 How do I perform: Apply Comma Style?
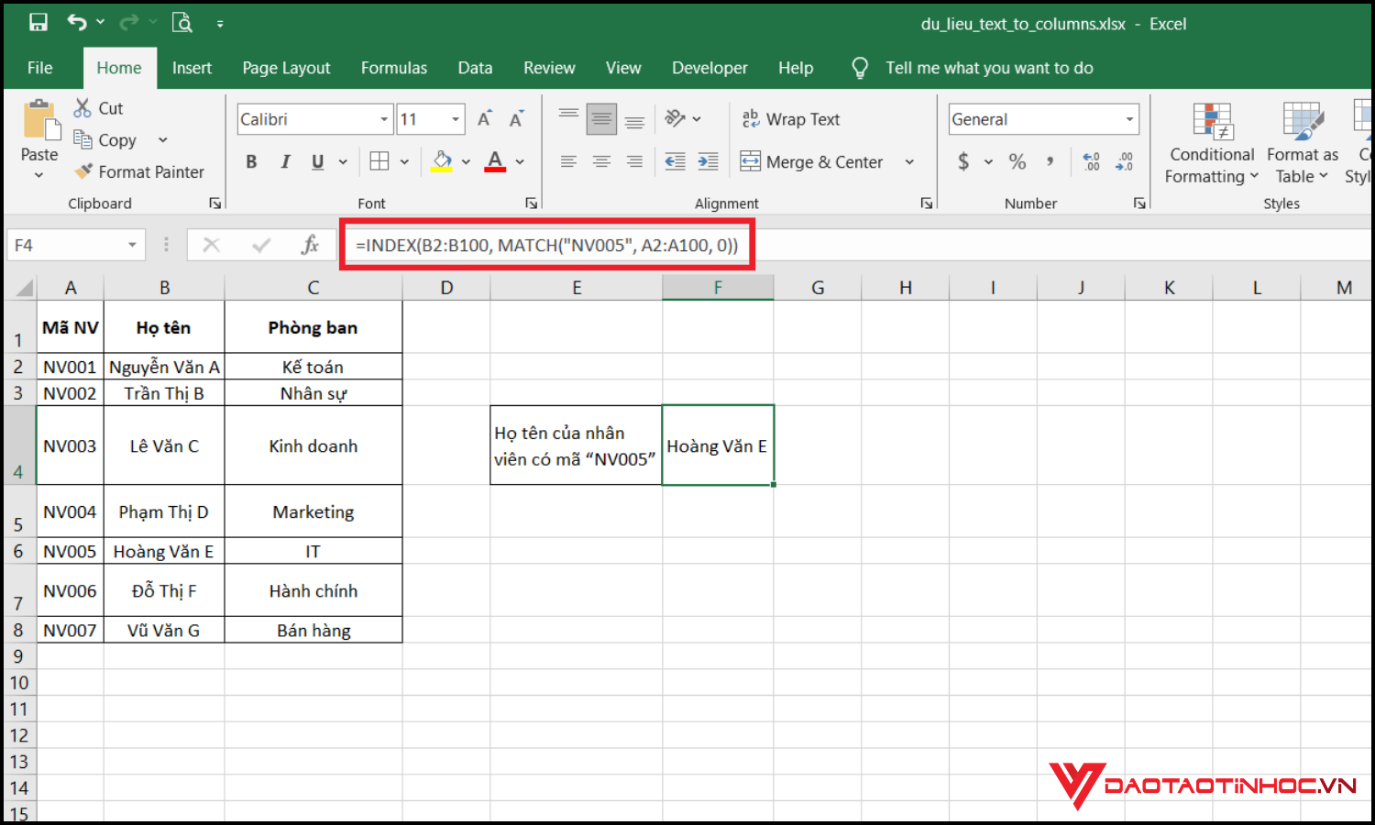click(x=1050, y=162)
